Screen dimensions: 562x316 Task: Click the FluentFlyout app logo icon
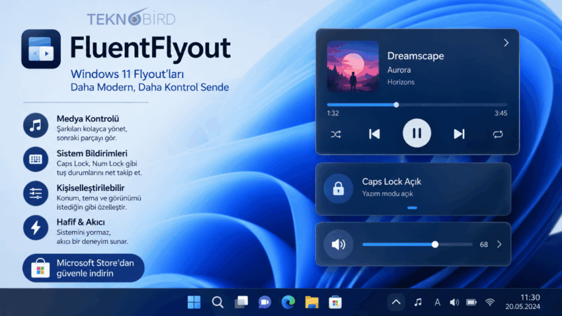pos(41,49)
